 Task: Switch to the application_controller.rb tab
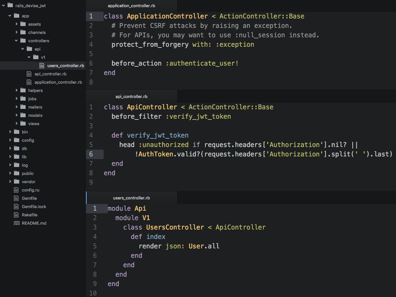tap(131, 6)
